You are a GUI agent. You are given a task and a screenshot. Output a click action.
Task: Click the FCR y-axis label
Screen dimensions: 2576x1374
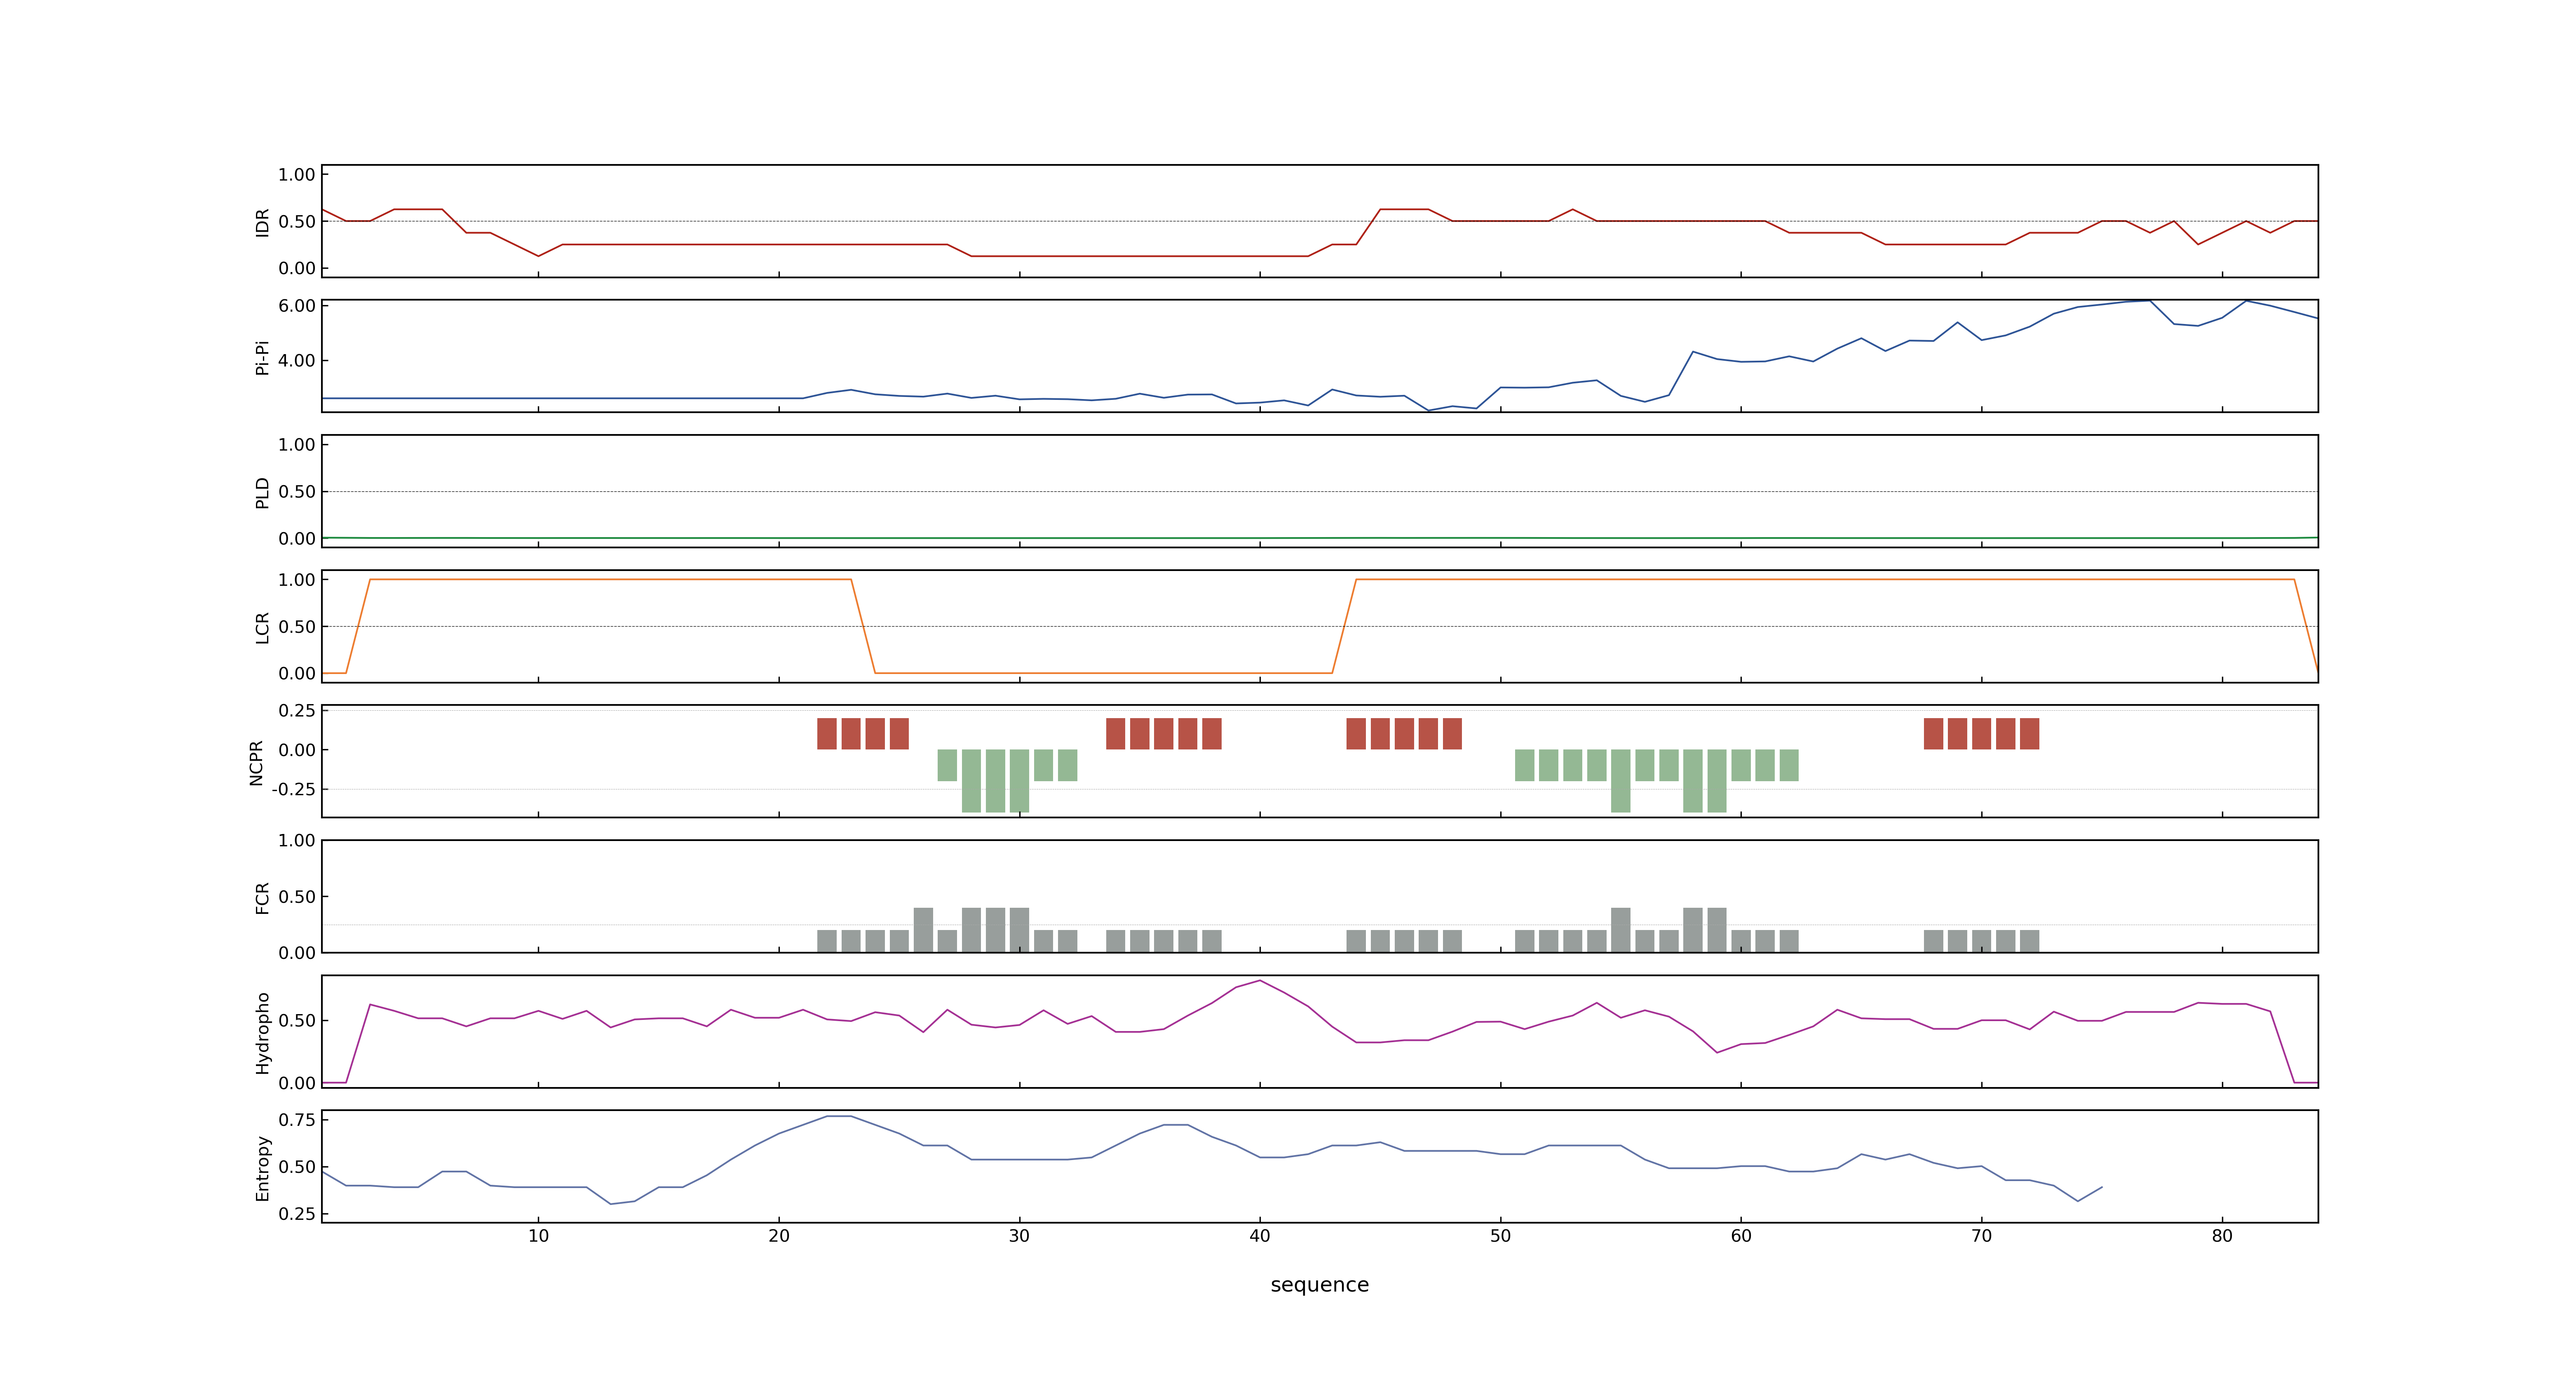pos(262,898)
